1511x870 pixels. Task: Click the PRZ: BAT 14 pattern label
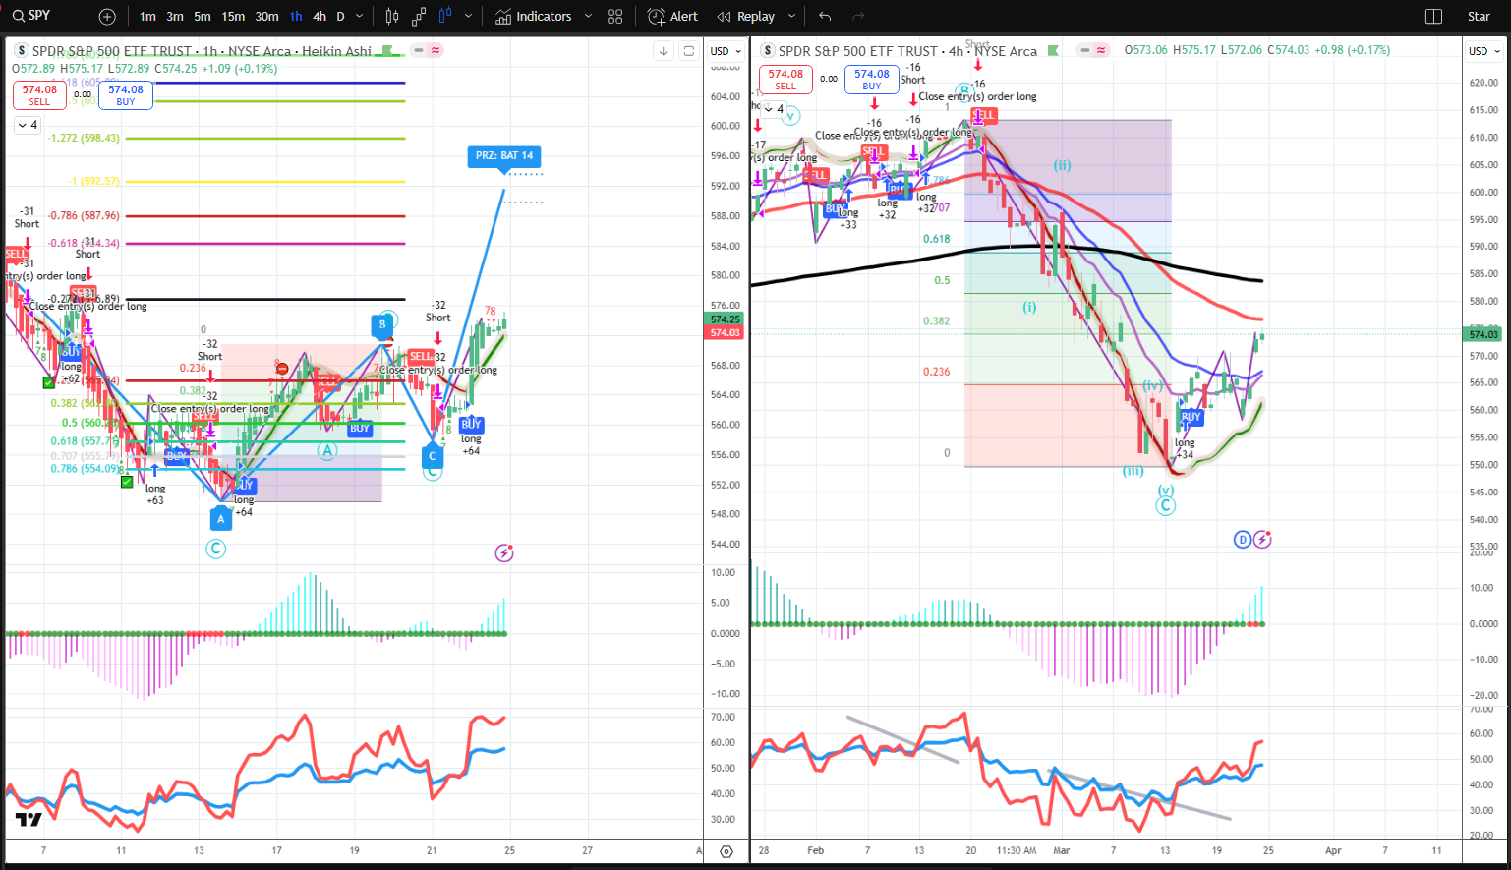click(504, 156)
